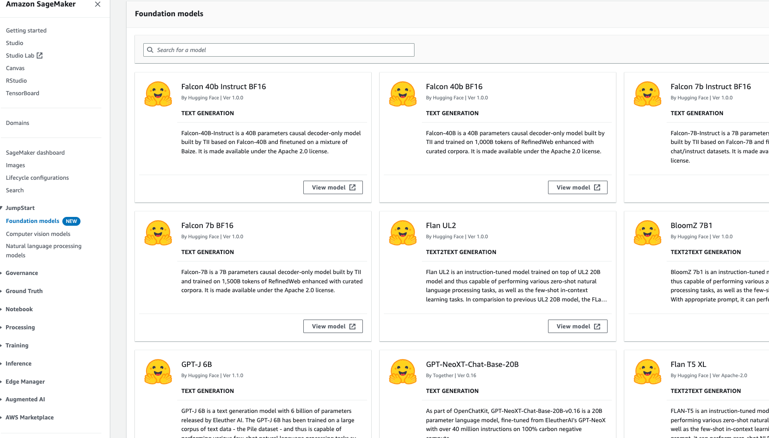Click the Flan T5 XL card title
The width and height of the screenshot is (769, 438).
[689, 365]
